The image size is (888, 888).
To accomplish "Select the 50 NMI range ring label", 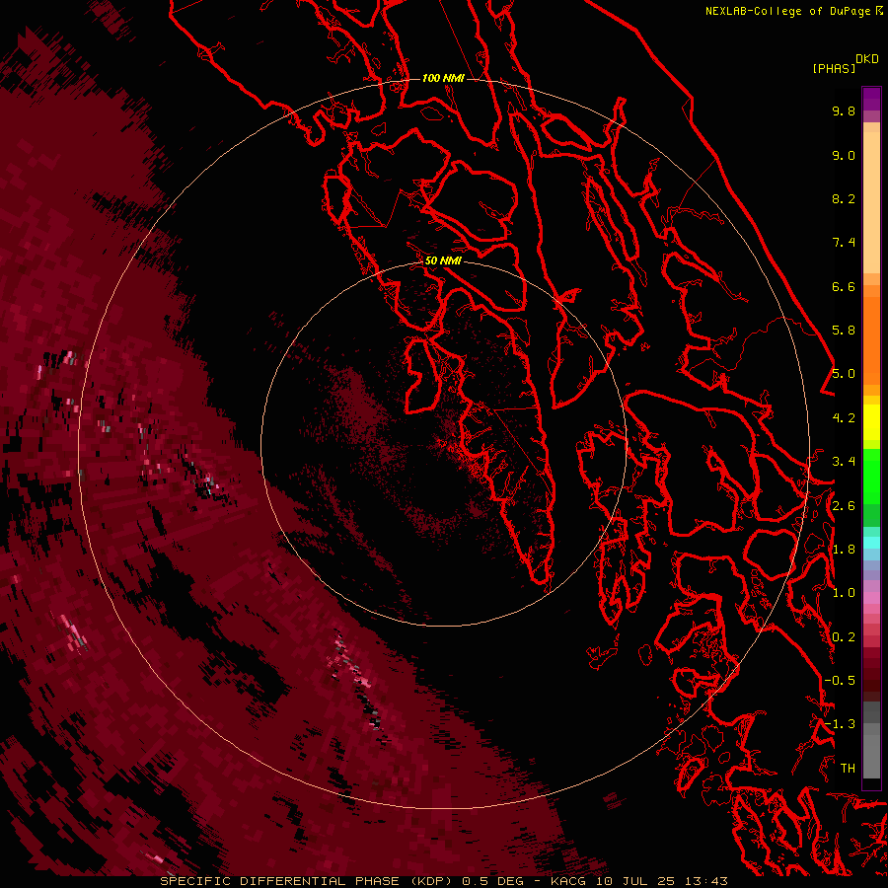I will pyautogui.click(x=443, y=260).
